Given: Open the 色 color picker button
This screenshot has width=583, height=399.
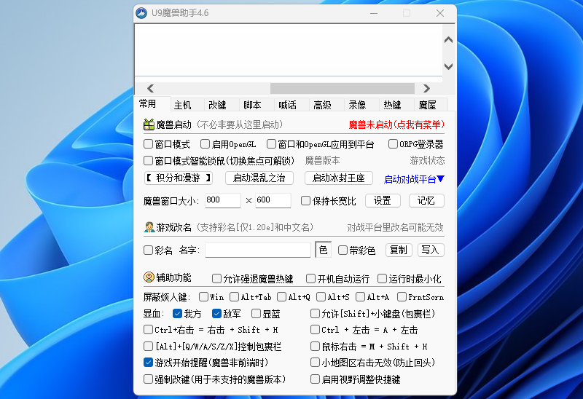Looking at the screenshot, I should pos(323,250).
